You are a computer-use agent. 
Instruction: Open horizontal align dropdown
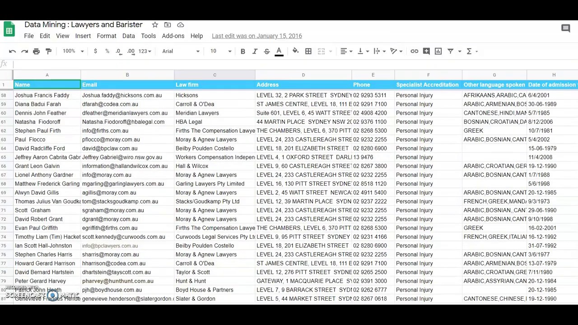tap(346, 51)
